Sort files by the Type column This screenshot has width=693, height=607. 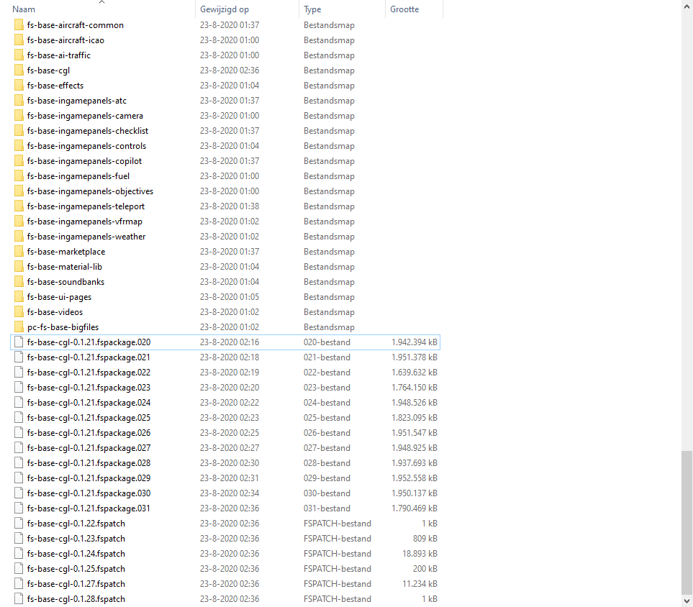click(x=312, y=9)
